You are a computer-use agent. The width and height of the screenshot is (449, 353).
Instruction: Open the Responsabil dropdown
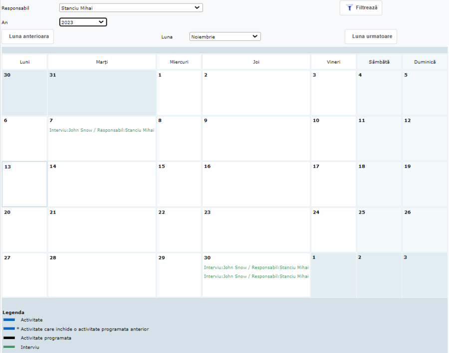click(x=131, y=7)
